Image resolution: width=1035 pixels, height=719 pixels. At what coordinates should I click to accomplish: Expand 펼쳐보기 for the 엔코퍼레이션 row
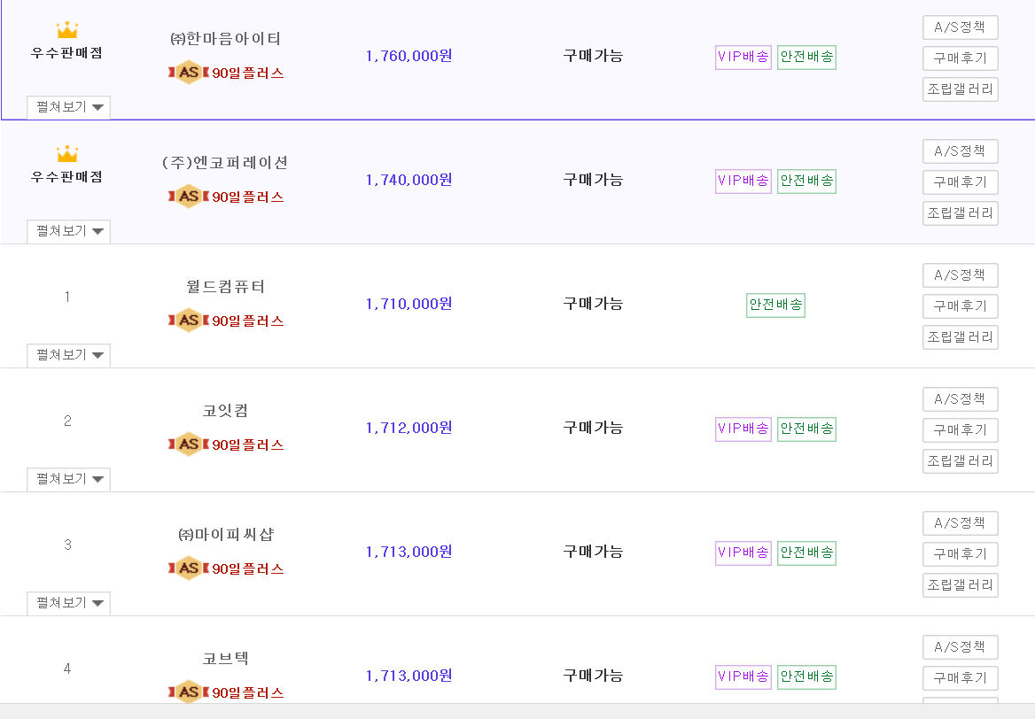pos(68,231)
